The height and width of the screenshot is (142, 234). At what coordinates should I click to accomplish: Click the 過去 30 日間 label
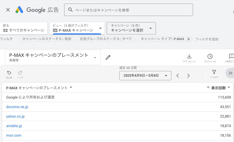tap(128, 68)
